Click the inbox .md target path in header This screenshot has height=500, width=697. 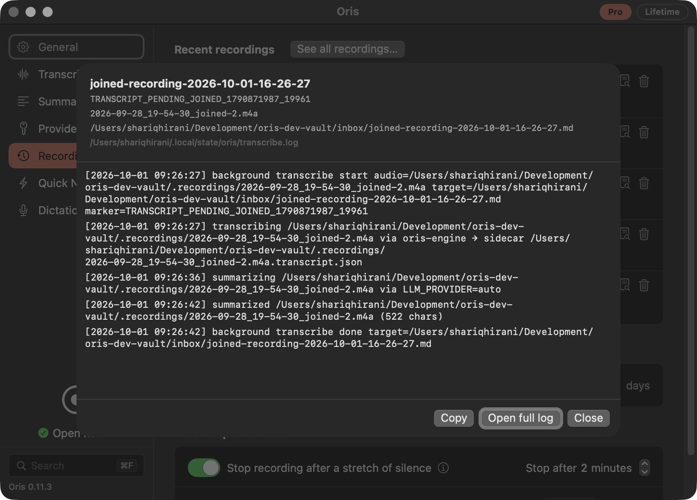[x=331, y=128]
